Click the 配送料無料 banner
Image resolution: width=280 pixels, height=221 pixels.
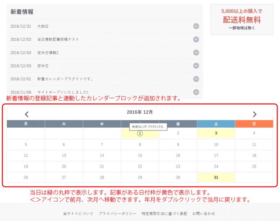(x=242, y=19)
